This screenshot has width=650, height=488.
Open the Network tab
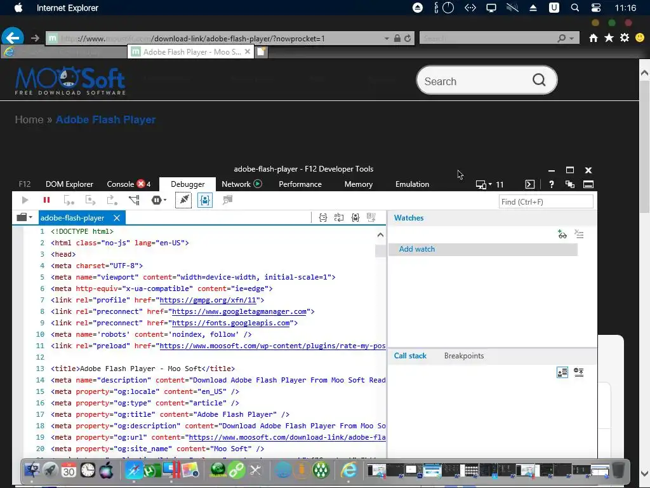(x=242, y=184)
